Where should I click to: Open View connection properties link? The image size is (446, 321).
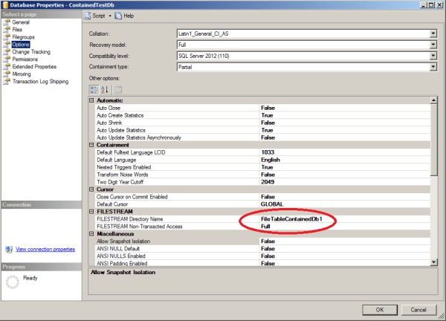[x=45, y=250]
